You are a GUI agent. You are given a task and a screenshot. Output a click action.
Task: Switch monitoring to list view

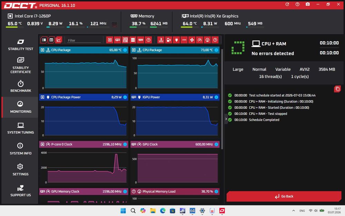click(44, 40)
